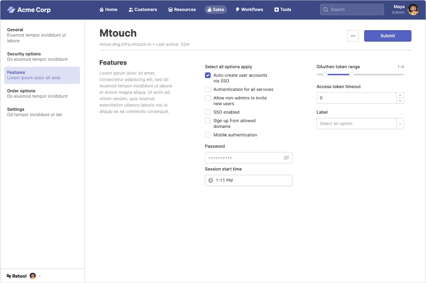The width and height of the screenshot is (426, 283).
Task: Enable the SSO enabled checkbox
Action: (x=208, y=112)
